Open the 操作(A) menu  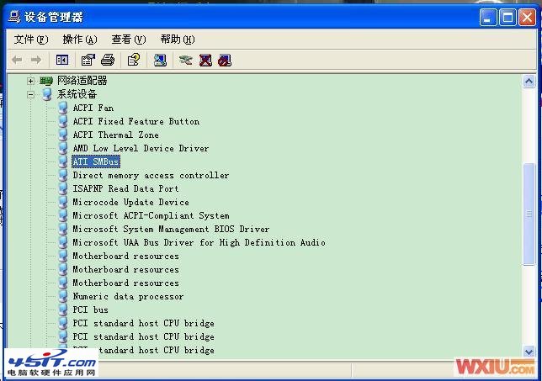click(80, 40)
